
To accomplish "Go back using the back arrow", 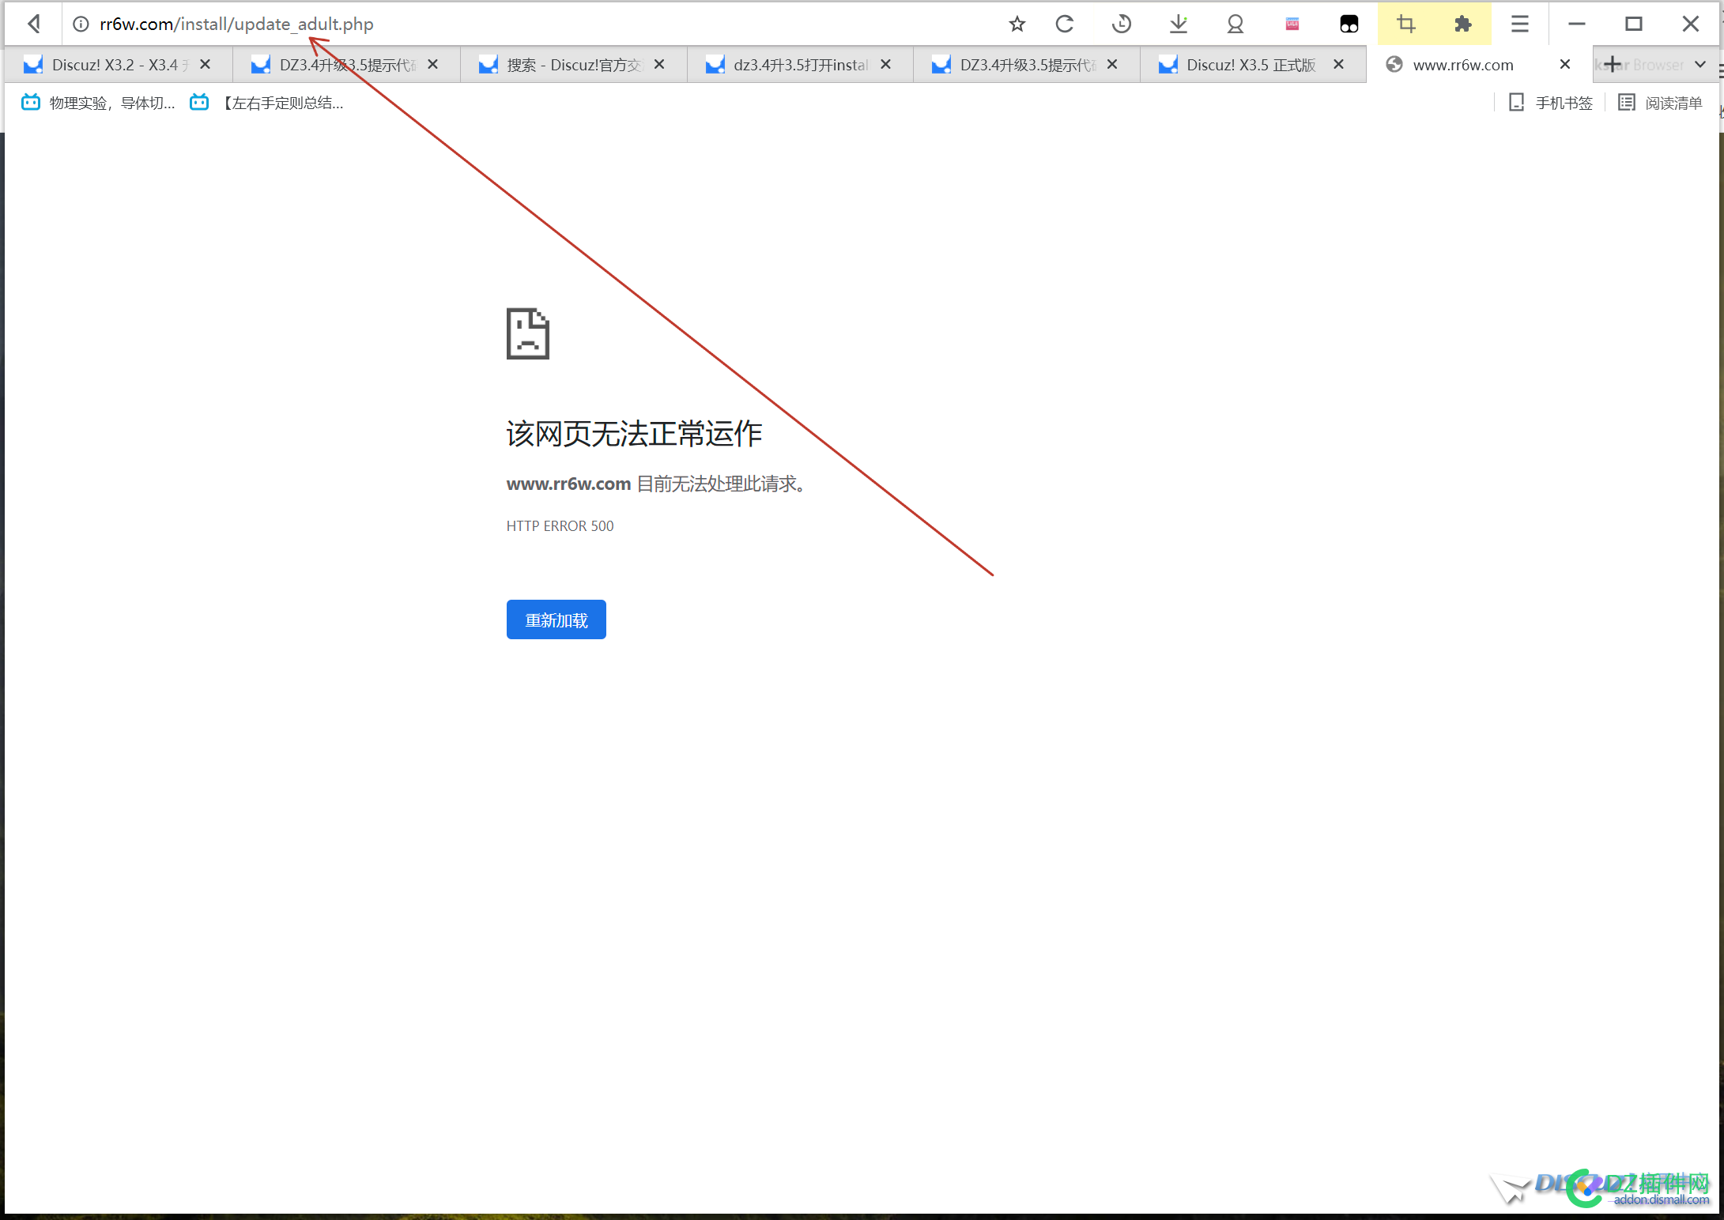I will click(x=34, y=24).
